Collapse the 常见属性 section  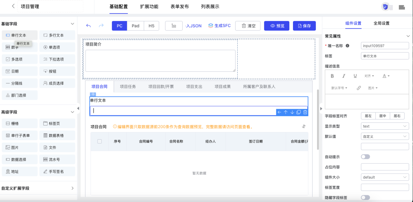[408, 36]
